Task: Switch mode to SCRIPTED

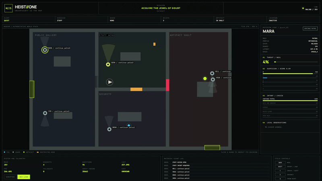Action: coord(10,177)
